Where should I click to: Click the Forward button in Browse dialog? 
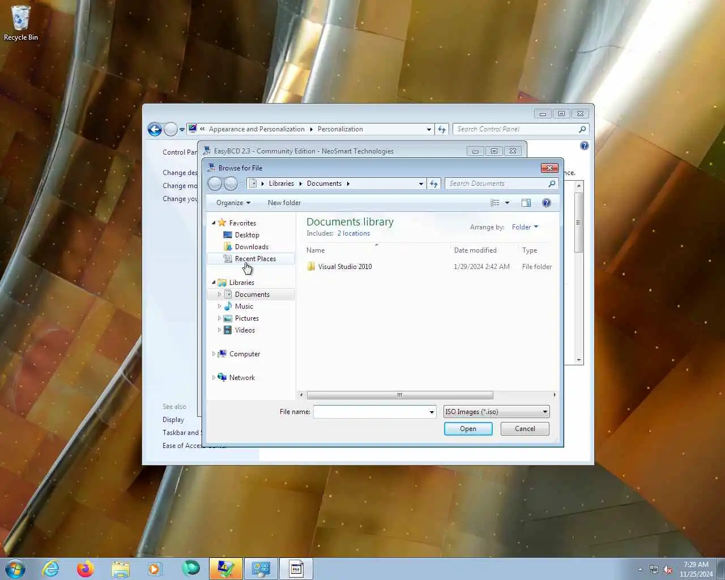[231, 184]
